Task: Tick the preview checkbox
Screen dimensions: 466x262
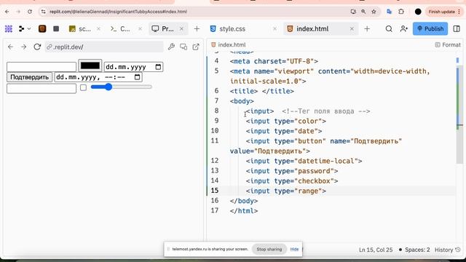Action: click(x=83, y=87)
